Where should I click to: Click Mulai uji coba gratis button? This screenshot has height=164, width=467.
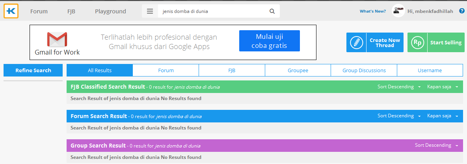270,41
